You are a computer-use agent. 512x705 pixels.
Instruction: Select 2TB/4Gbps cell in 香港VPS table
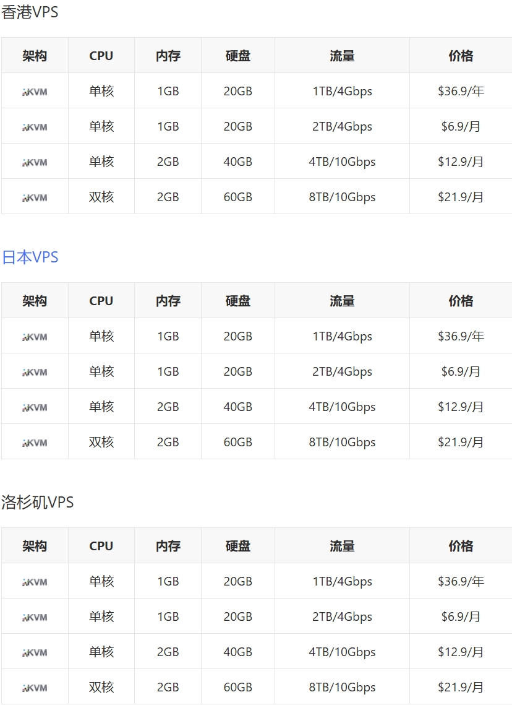(x=342, y=126)
